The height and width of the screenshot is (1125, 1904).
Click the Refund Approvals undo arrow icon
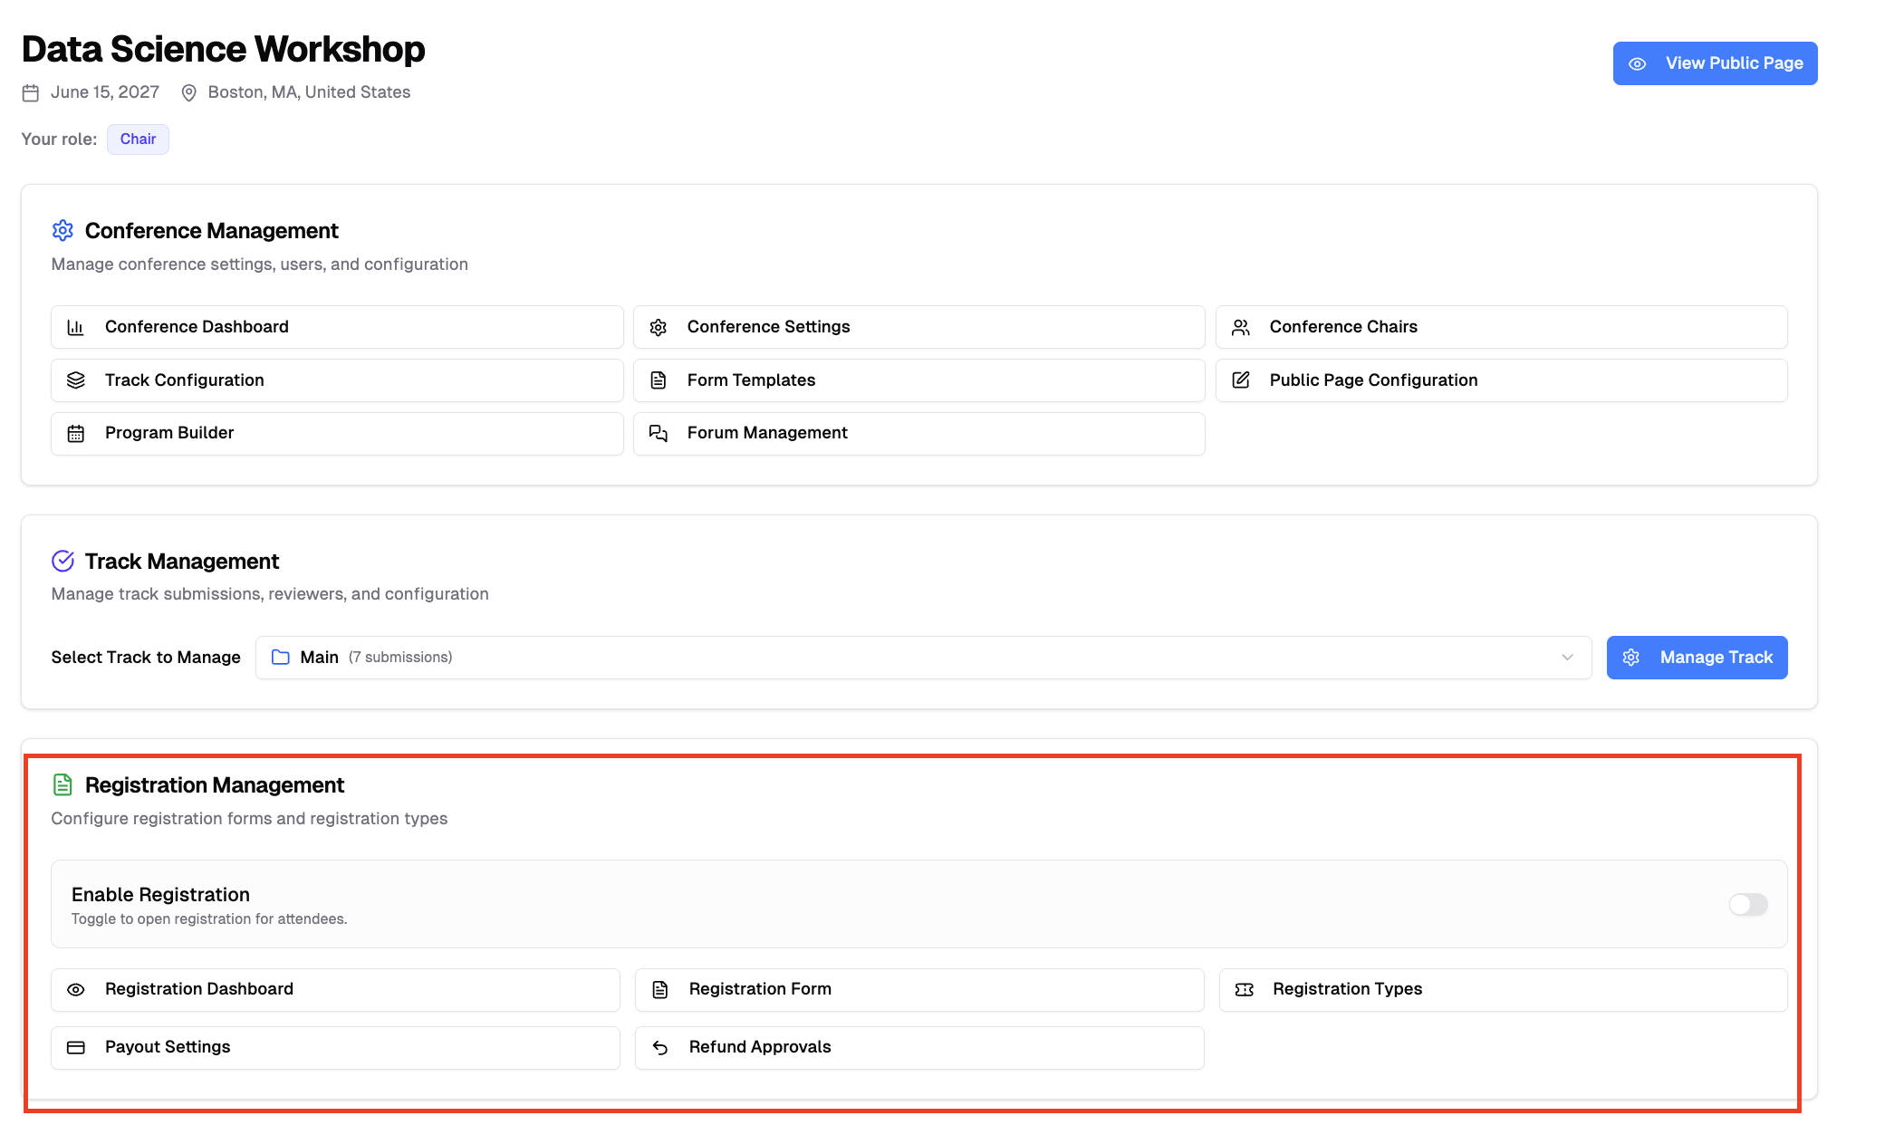(660, 1048)
